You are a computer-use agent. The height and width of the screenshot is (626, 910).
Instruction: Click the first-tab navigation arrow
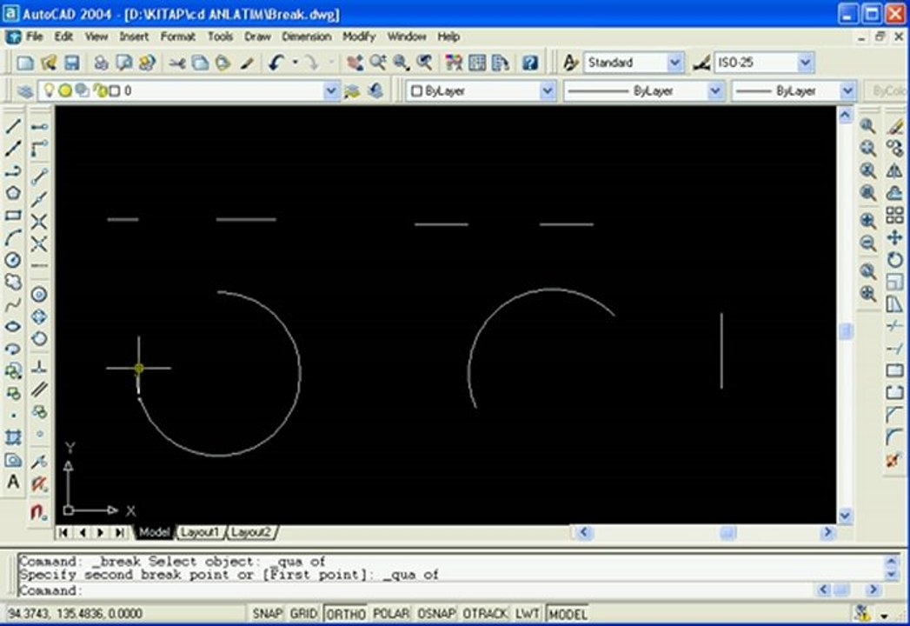coord(63,532)
